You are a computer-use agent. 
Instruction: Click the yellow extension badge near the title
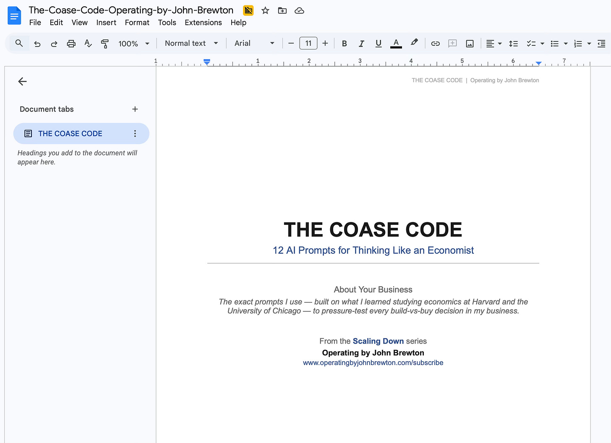[248, 10]
